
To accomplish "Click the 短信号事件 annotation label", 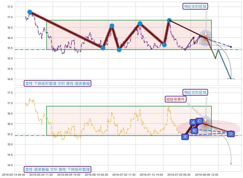I will coord(176,99).
